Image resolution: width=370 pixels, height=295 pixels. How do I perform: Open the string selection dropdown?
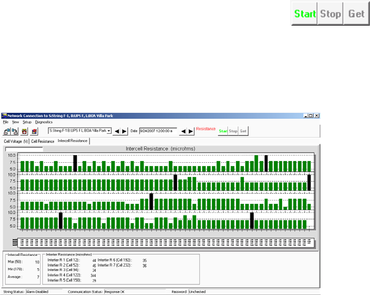point(109,131)
